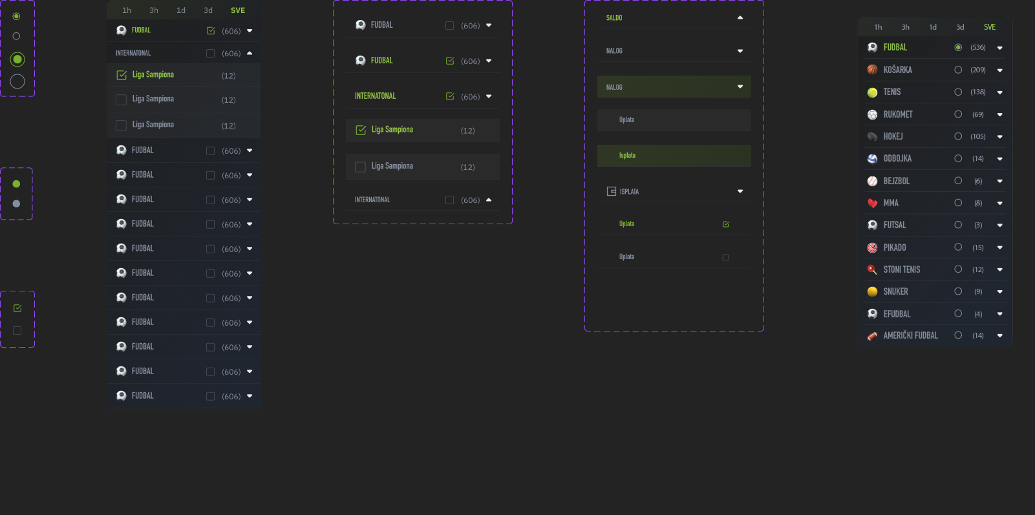Click the tennis ball icon beside TENIS
This screenshot has width=1035, height=515.
872,92
